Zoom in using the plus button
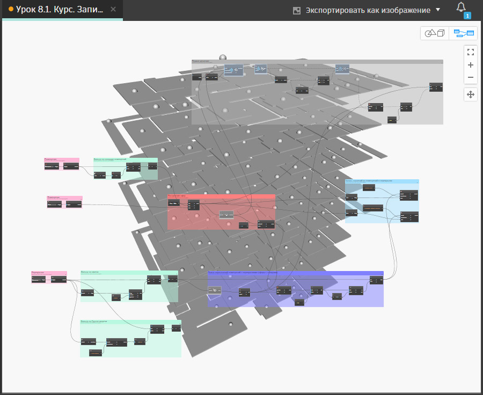483x395 pixels. (x=471, y=65)
